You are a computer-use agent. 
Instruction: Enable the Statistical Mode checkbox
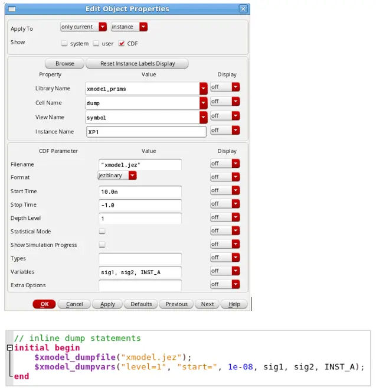click(102, 231)
